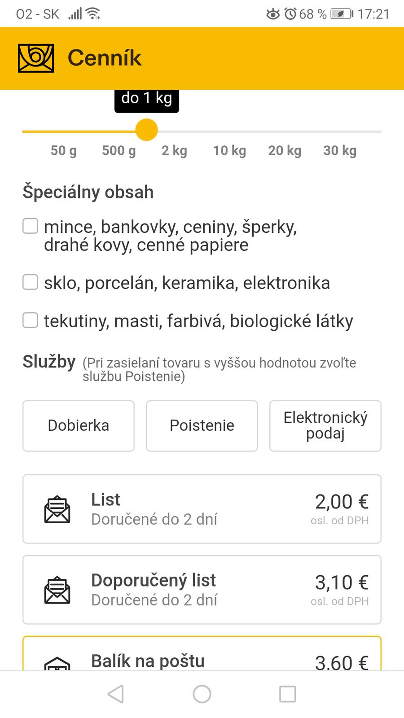The height and width of the screenshot is (718, 404).
Task: Click the 30 kg weight mark
Action: point(340,150)
